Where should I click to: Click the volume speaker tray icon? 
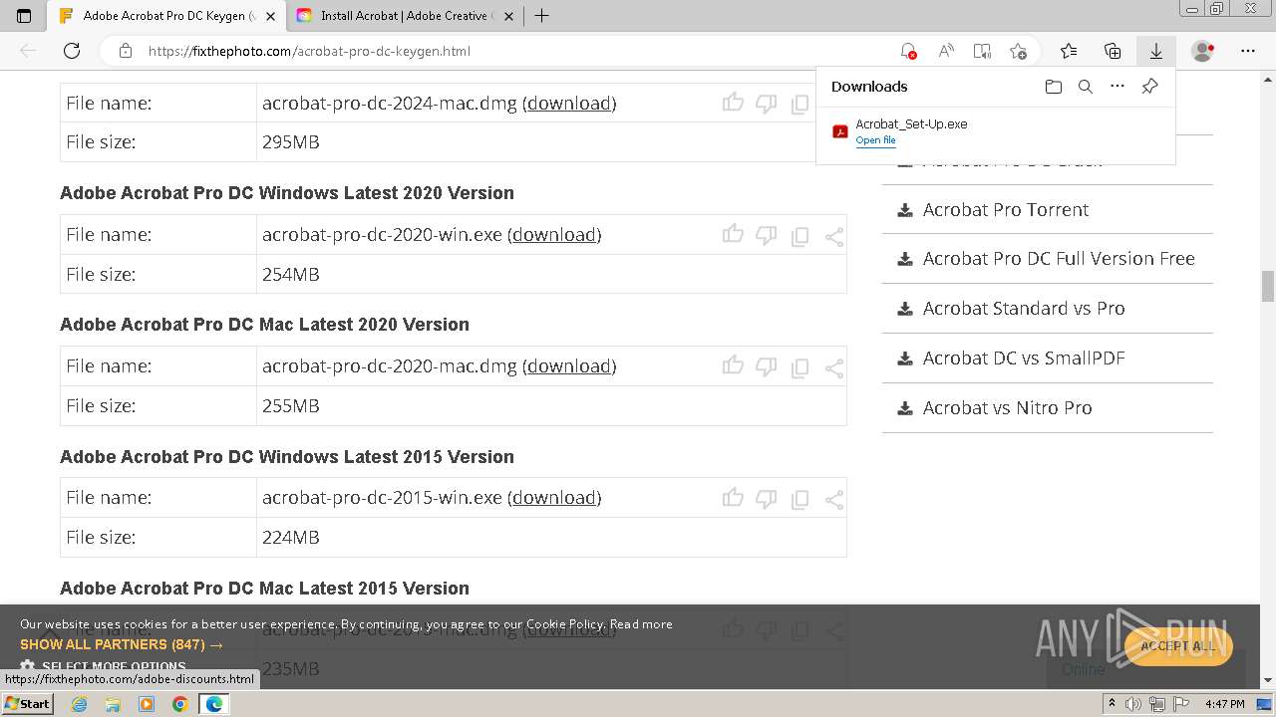coord(1134,704)
